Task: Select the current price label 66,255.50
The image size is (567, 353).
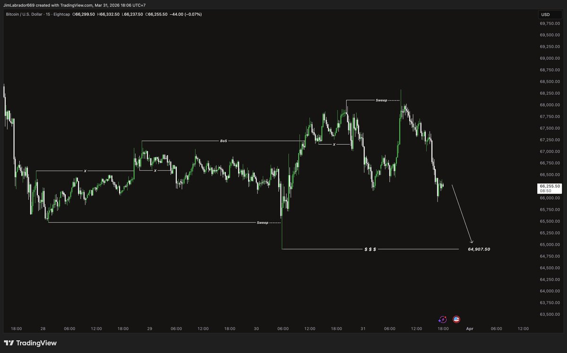Action: (x=550, y=186)
